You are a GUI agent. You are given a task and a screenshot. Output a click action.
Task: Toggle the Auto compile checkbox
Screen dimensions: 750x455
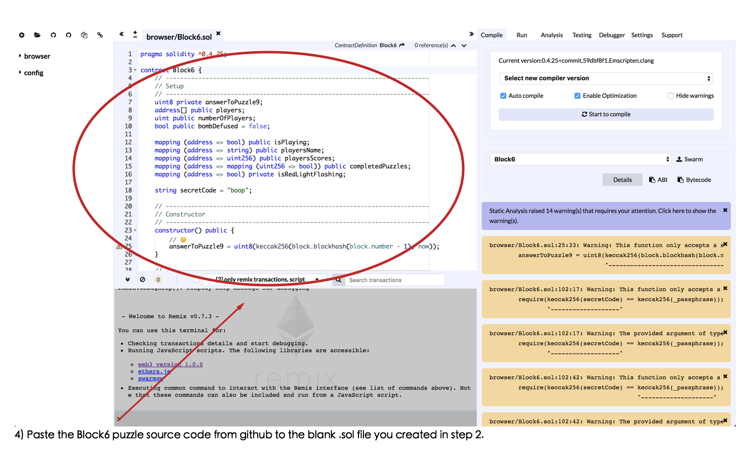coord(503,96)
